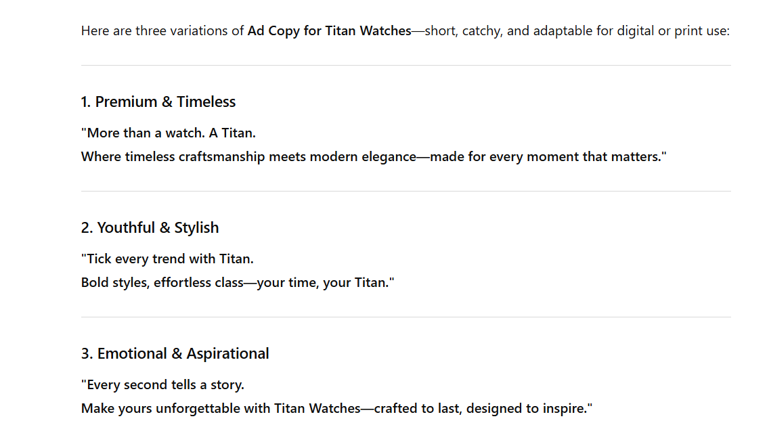The height and width of the screenshot is (423, 769).
Task: Select the "2. Youthful & Stylish" heading
Action: [150, 228]
